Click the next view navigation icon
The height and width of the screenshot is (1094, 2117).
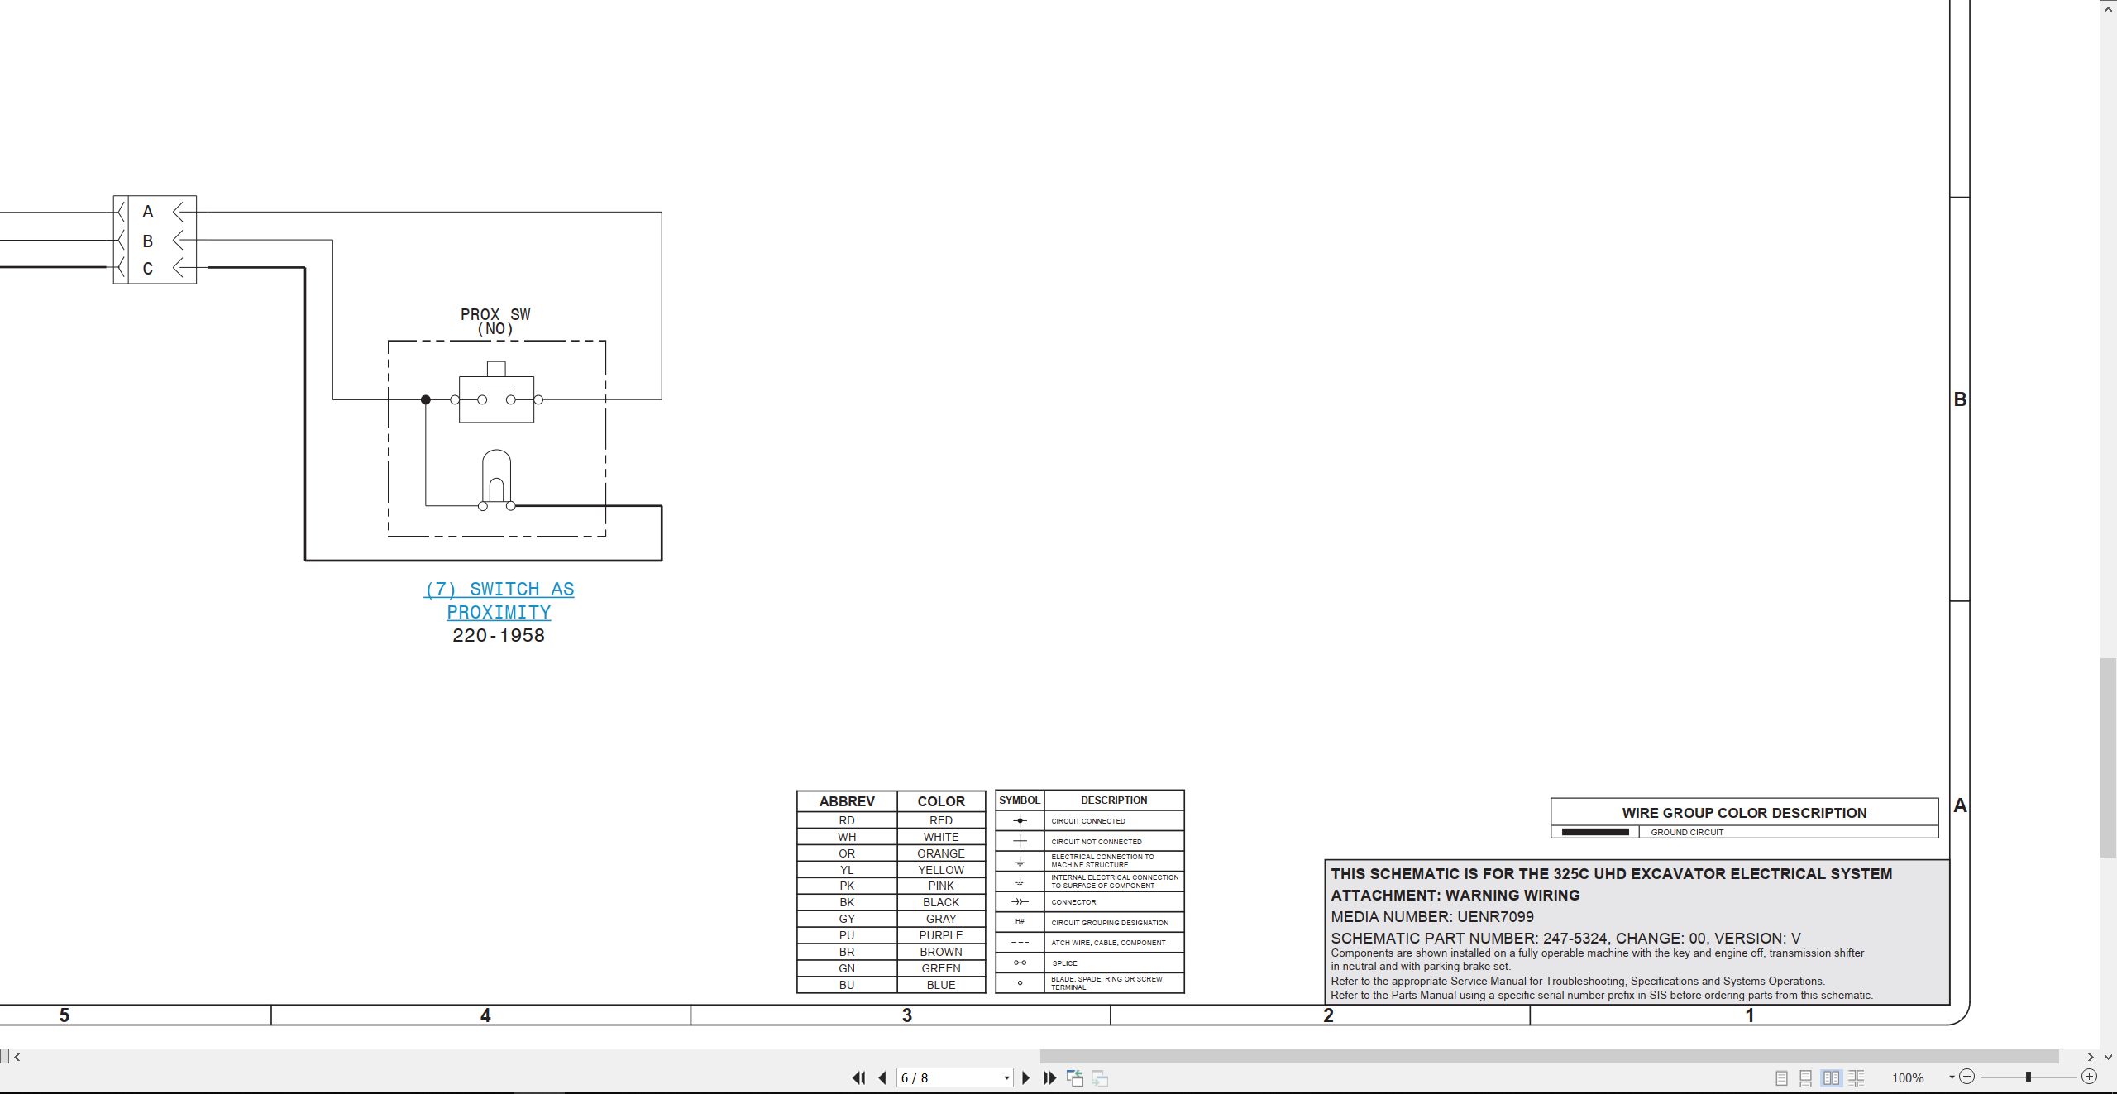(1100, 1077)
